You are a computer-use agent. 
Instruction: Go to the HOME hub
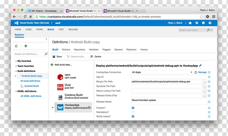[18, 30]
